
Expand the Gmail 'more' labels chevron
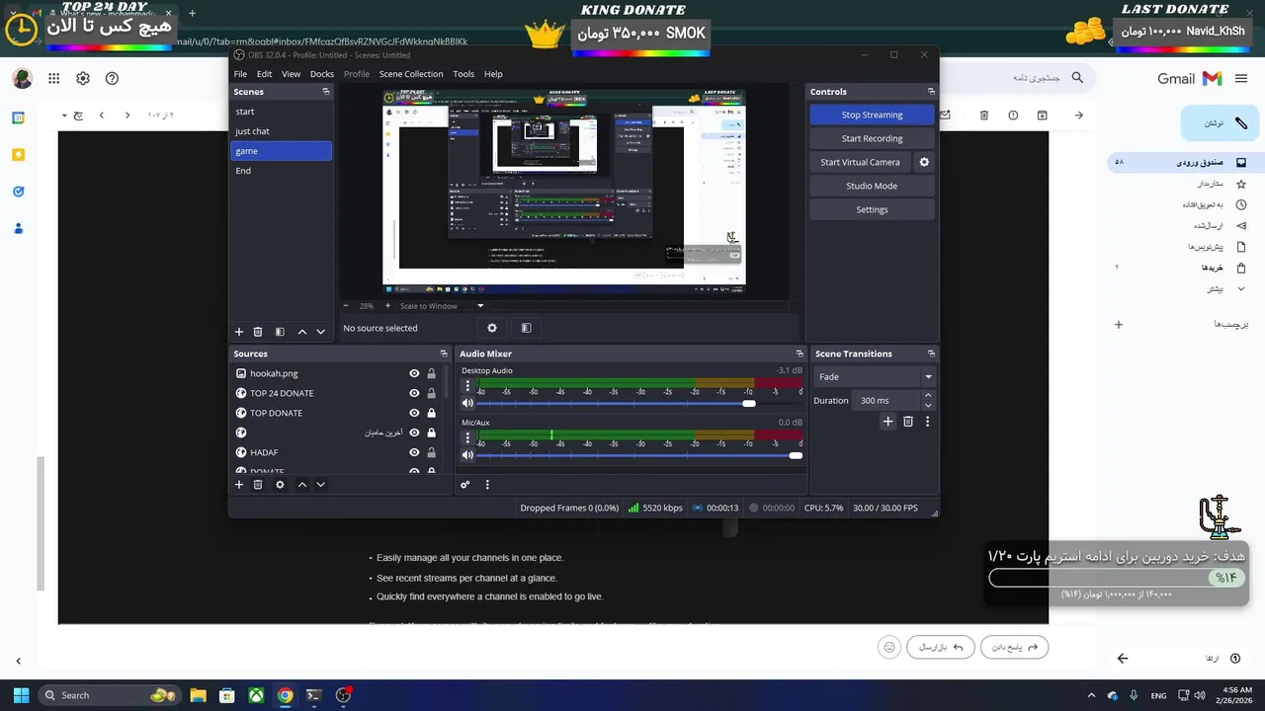point(1241,289)
